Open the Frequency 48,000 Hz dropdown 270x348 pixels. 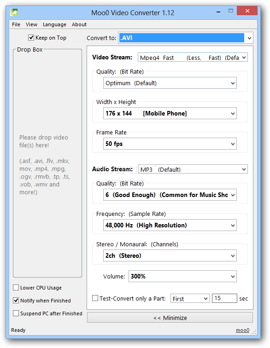pos(170,225)
